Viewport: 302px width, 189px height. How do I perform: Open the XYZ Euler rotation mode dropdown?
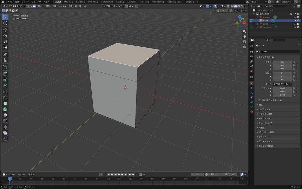[283, 84]
